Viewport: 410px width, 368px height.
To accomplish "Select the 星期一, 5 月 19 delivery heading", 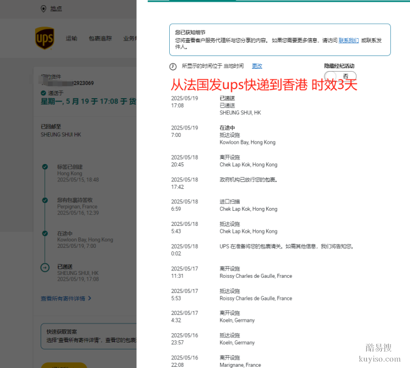I will (89, 101).
